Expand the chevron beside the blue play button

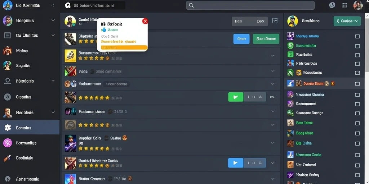tap(273, 163)
